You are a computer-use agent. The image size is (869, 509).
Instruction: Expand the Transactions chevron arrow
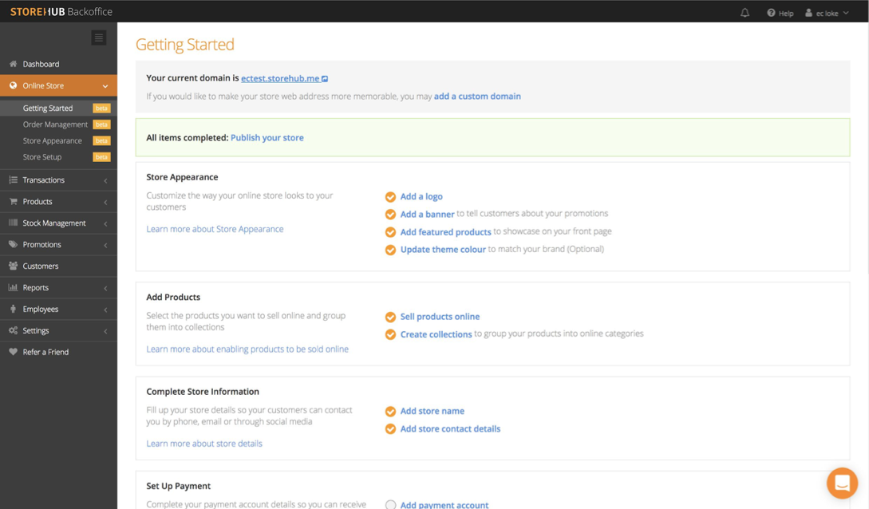pos(105,180)
